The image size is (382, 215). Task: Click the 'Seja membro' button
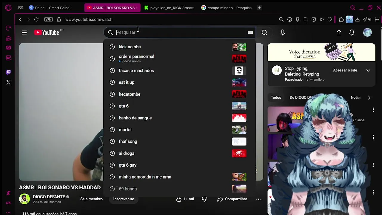pos(91,199)
